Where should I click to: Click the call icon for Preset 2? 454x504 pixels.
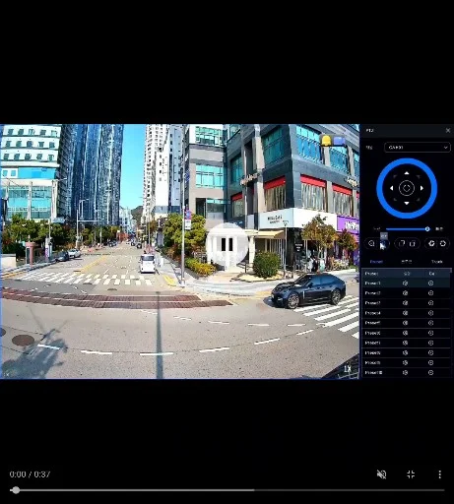pyautogui.click(x=430, y=293)
